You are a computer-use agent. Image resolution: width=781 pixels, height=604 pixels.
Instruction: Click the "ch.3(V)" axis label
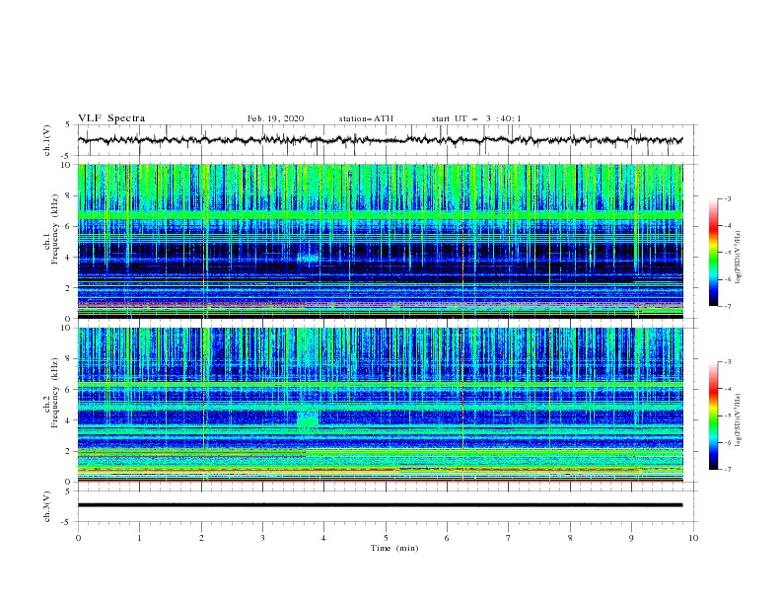click(47, 506)
